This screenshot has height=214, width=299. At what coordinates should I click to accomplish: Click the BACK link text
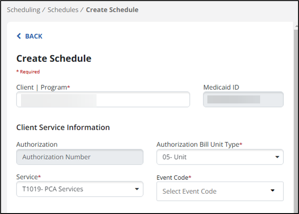click(x=34, y=36)
